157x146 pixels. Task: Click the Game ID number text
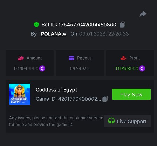coord(80,99)
